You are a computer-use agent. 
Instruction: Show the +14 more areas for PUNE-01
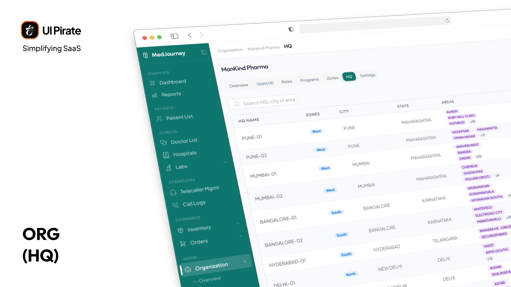click(x=473, y=121)
